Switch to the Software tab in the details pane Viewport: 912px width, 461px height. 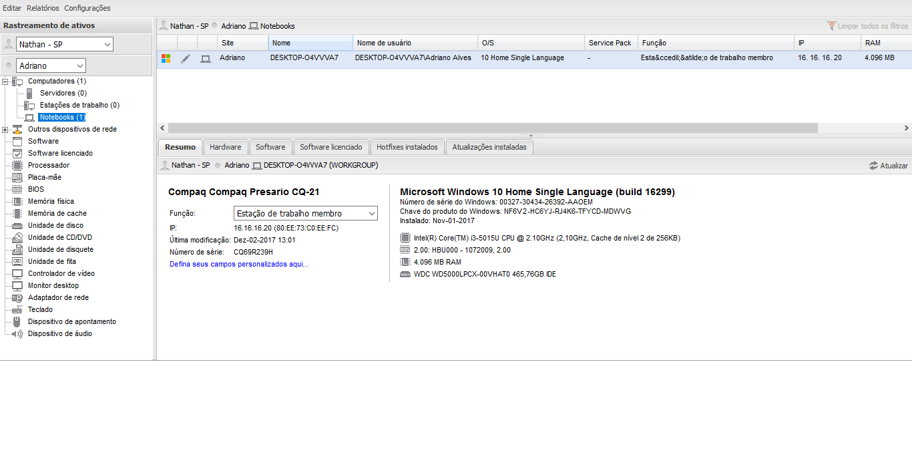pyautogui.click(x=270, y=147)
